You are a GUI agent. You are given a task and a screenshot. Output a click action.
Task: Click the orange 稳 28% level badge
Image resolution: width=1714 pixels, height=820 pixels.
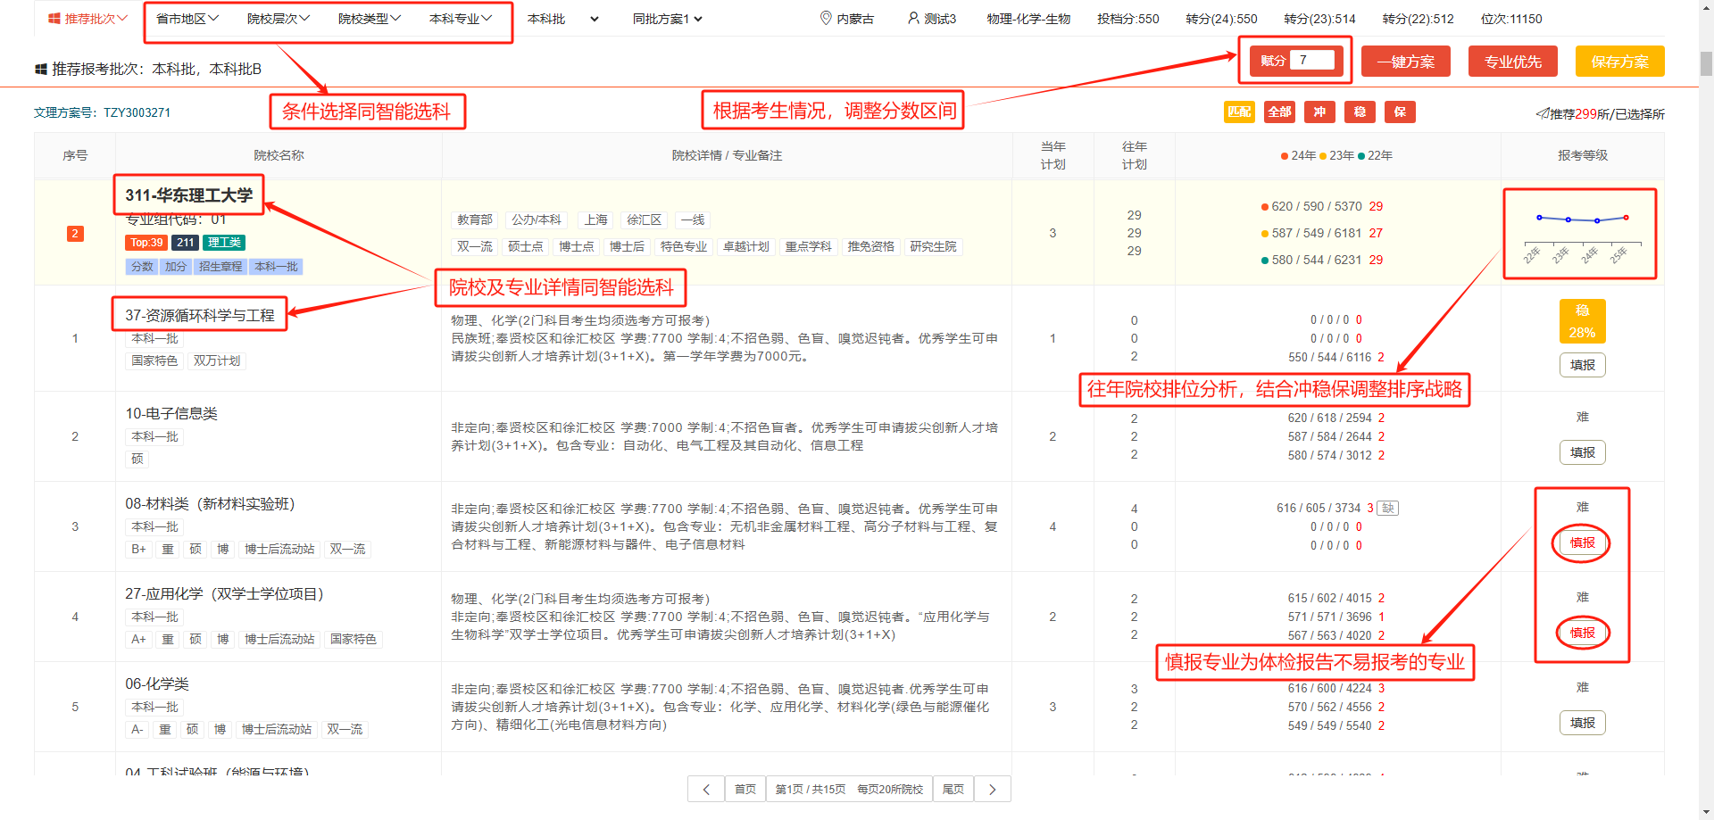coord(1582,321)
